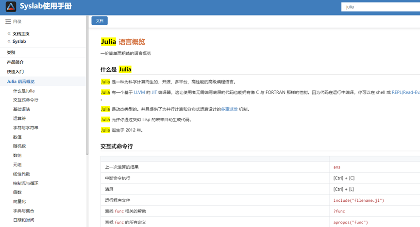Focus the search box containing julia
The height and width of the screenshot is (227, 420).
pos(381,7)
